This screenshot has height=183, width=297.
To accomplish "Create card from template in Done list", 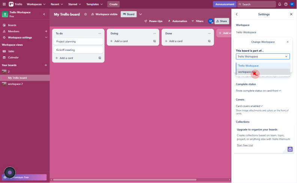I will tap(209, 41).
